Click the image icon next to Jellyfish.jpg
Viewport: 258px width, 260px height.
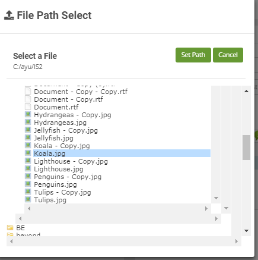tap(28, 138)
